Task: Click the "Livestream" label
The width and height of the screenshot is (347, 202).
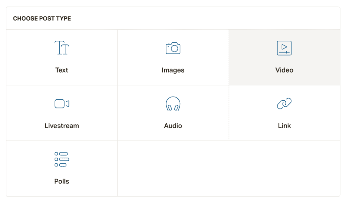Action: click(x=62, y=126)
